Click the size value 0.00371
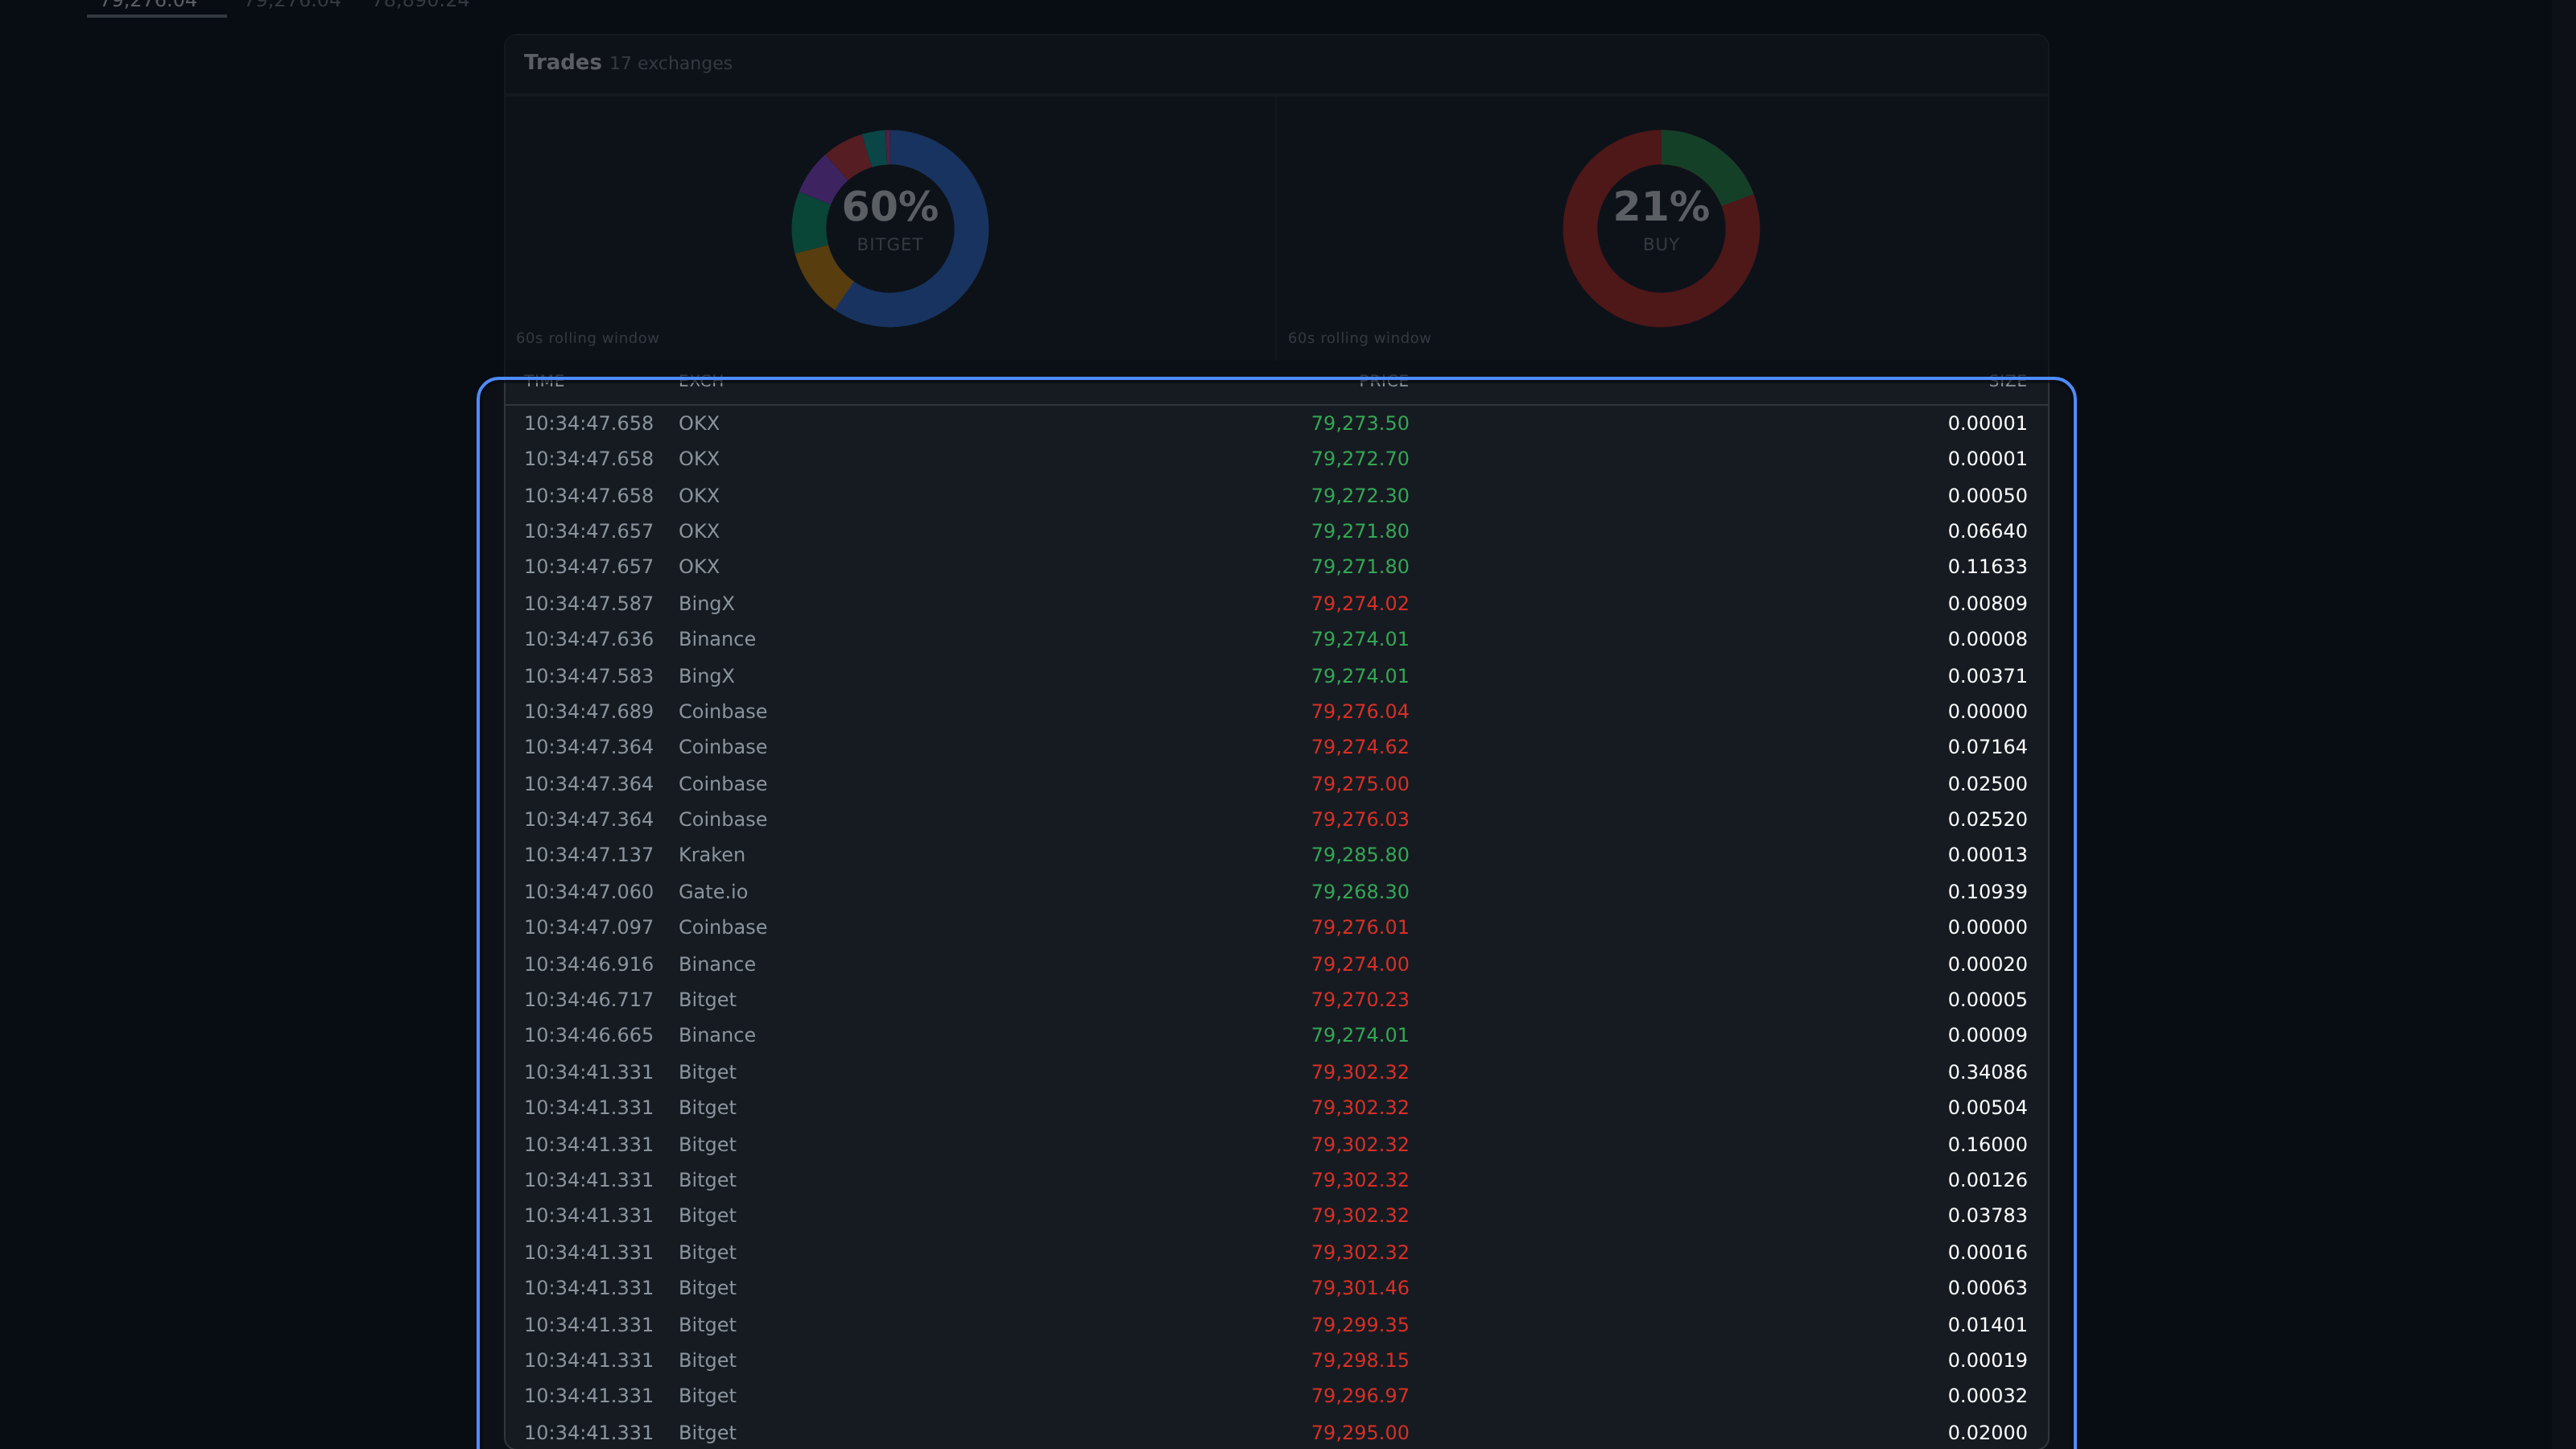Image resolution: width=2576 pixels, height=1449 pixels. click(x=1987, y=676)
